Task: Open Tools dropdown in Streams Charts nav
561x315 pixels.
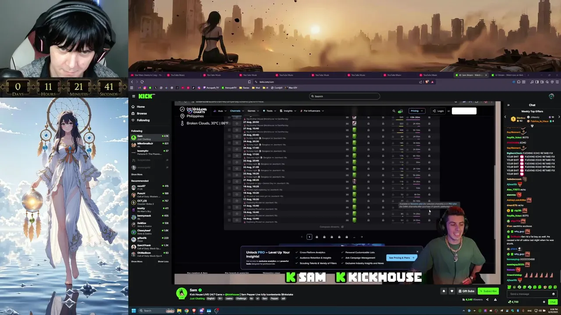Action: (269, 111)
